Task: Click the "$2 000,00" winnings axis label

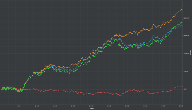Action: (x=186, y=18)
